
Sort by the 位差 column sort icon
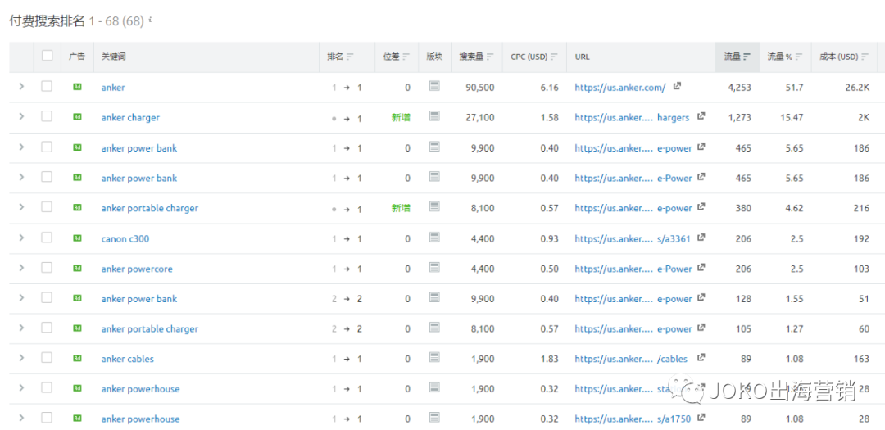406,57
